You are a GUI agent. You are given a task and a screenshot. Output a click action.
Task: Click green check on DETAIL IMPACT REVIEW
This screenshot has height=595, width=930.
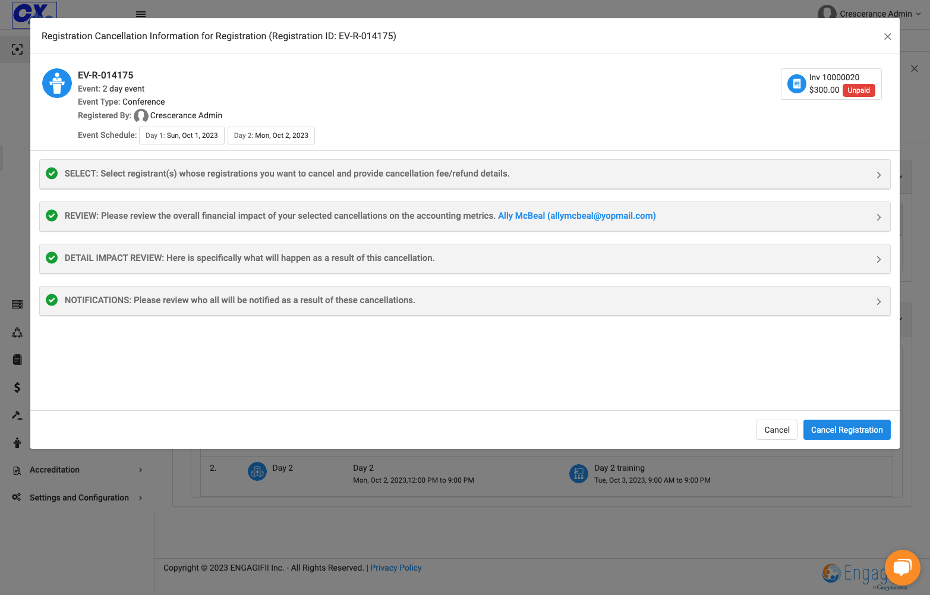(52, 258)
